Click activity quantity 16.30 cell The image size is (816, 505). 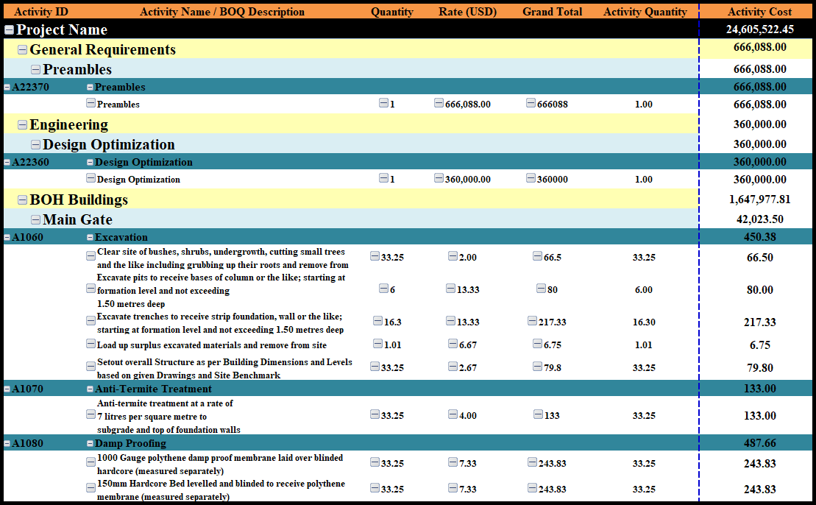click(644, 322)
